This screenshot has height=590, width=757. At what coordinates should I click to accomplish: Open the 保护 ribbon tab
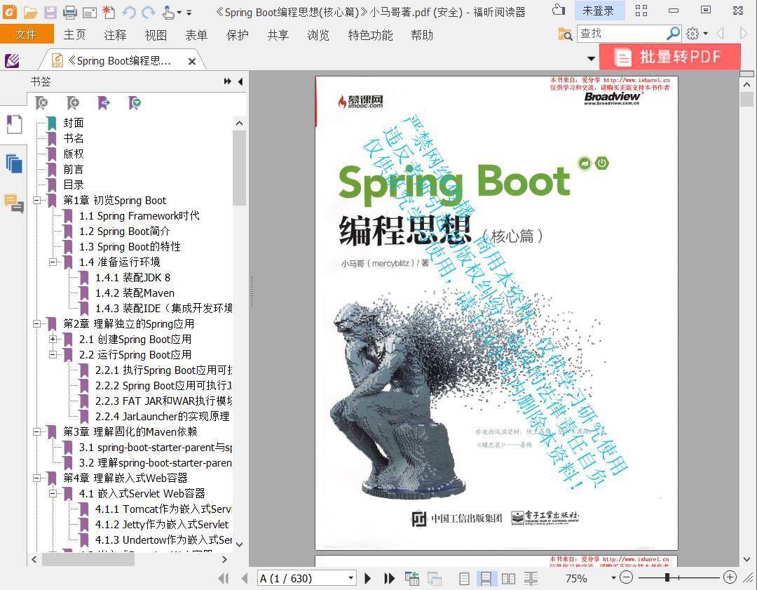237,35
